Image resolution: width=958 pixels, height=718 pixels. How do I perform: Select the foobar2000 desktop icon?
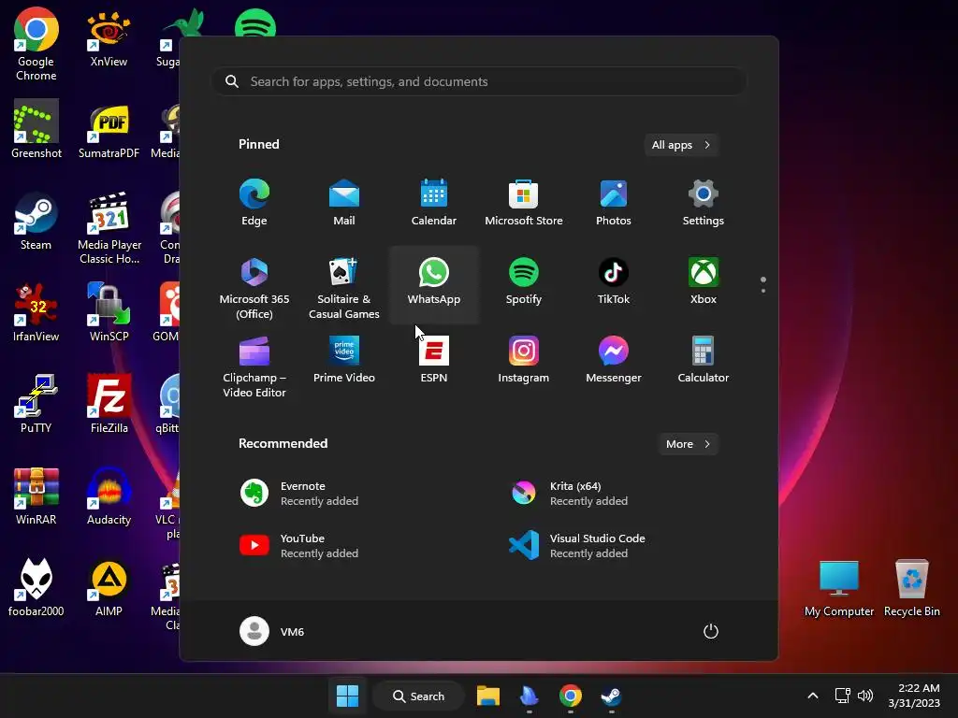[x=36, y=587]
